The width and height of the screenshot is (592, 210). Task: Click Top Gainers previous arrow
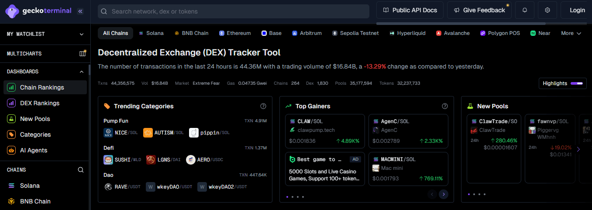[x=432, y=194]
